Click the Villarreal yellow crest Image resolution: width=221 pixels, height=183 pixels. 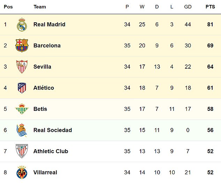tap(22, 172)
